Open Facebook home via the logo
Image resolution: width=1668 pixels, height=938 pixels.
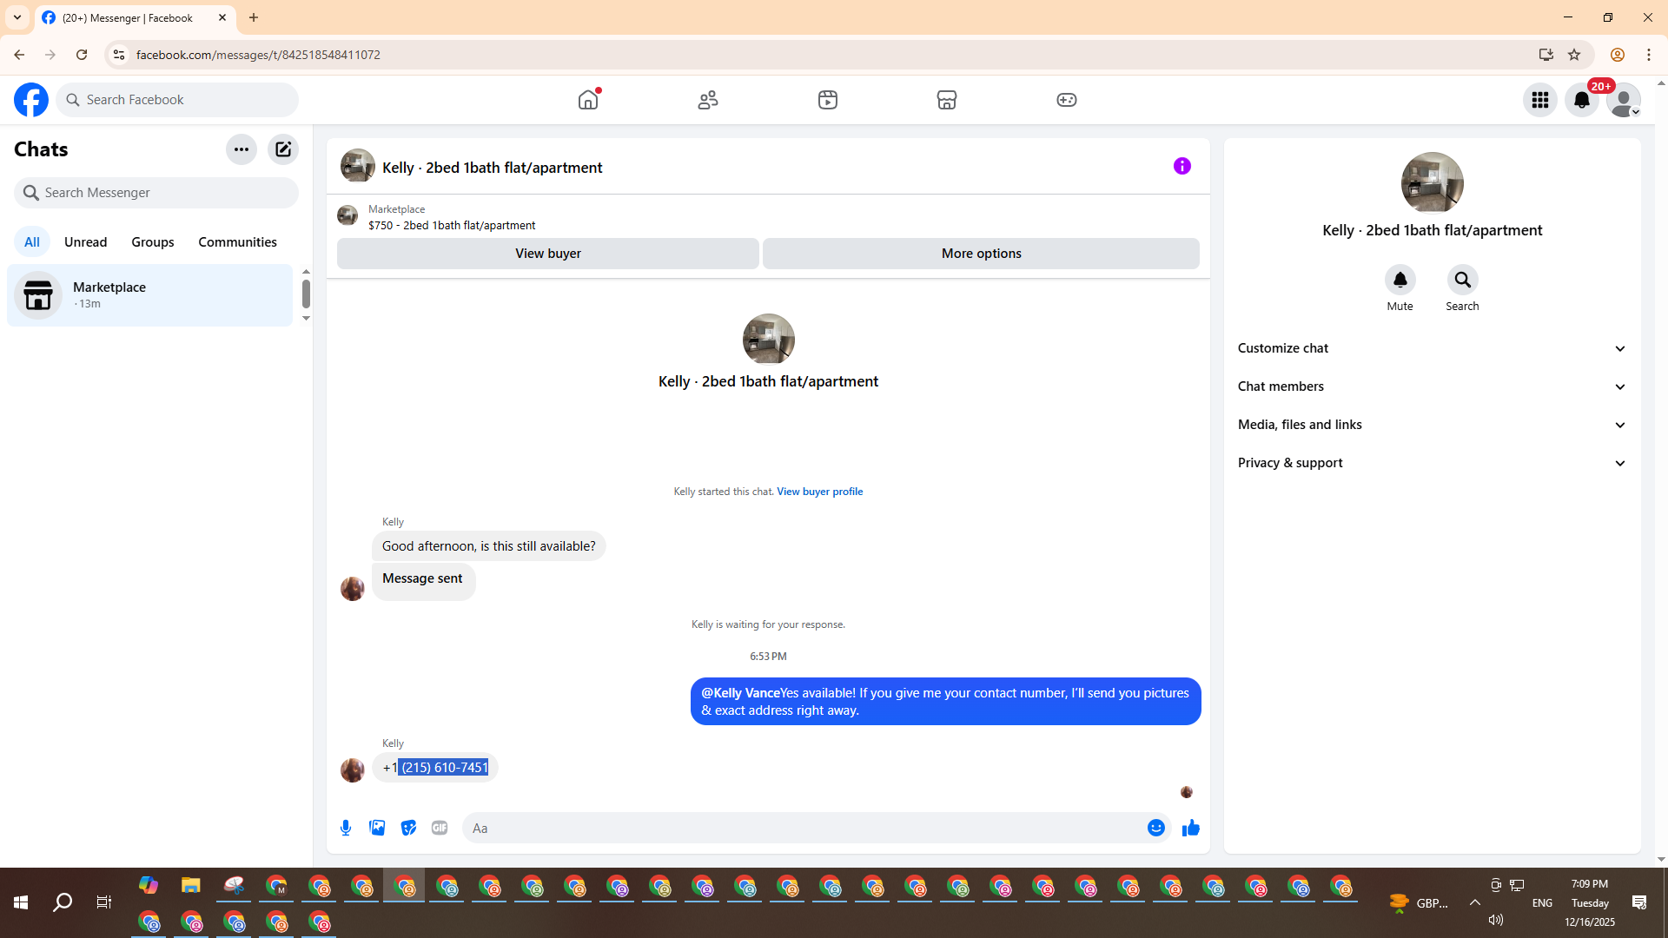31,100
